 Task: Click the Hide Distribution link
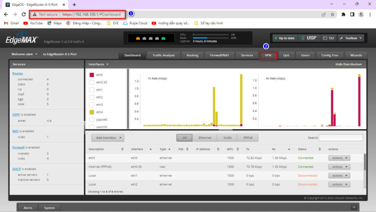pos(348,64)
